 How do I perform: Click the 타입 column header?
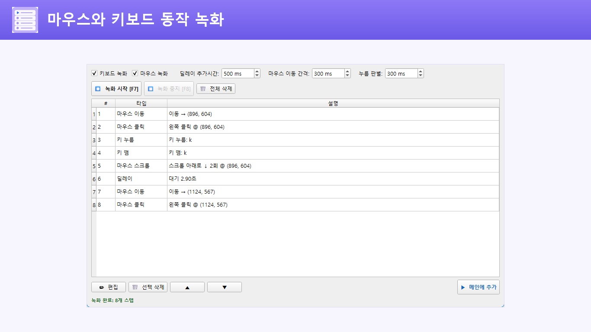pos(141,103)
